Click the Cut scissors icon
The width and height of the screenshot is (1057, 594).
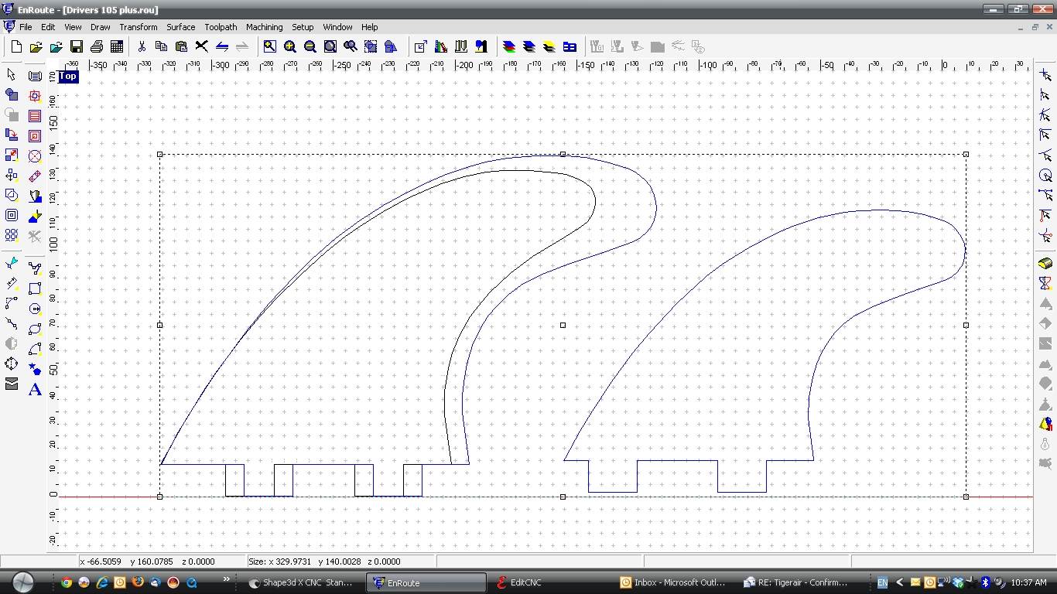click(x=142, y=46)
